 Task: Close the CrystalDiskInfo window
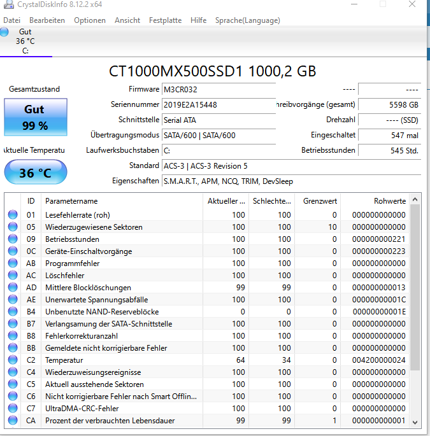coord(412,4)
